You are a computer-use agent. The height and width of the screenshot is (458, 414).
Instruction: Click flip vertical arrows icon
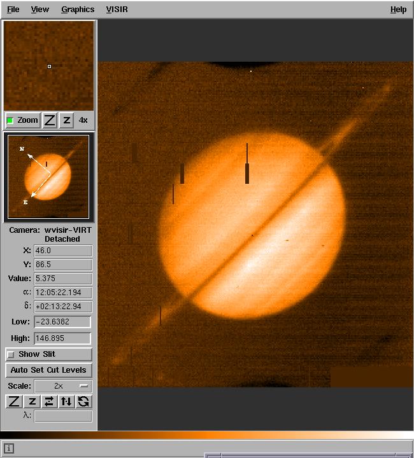click(x=66, y=401)
